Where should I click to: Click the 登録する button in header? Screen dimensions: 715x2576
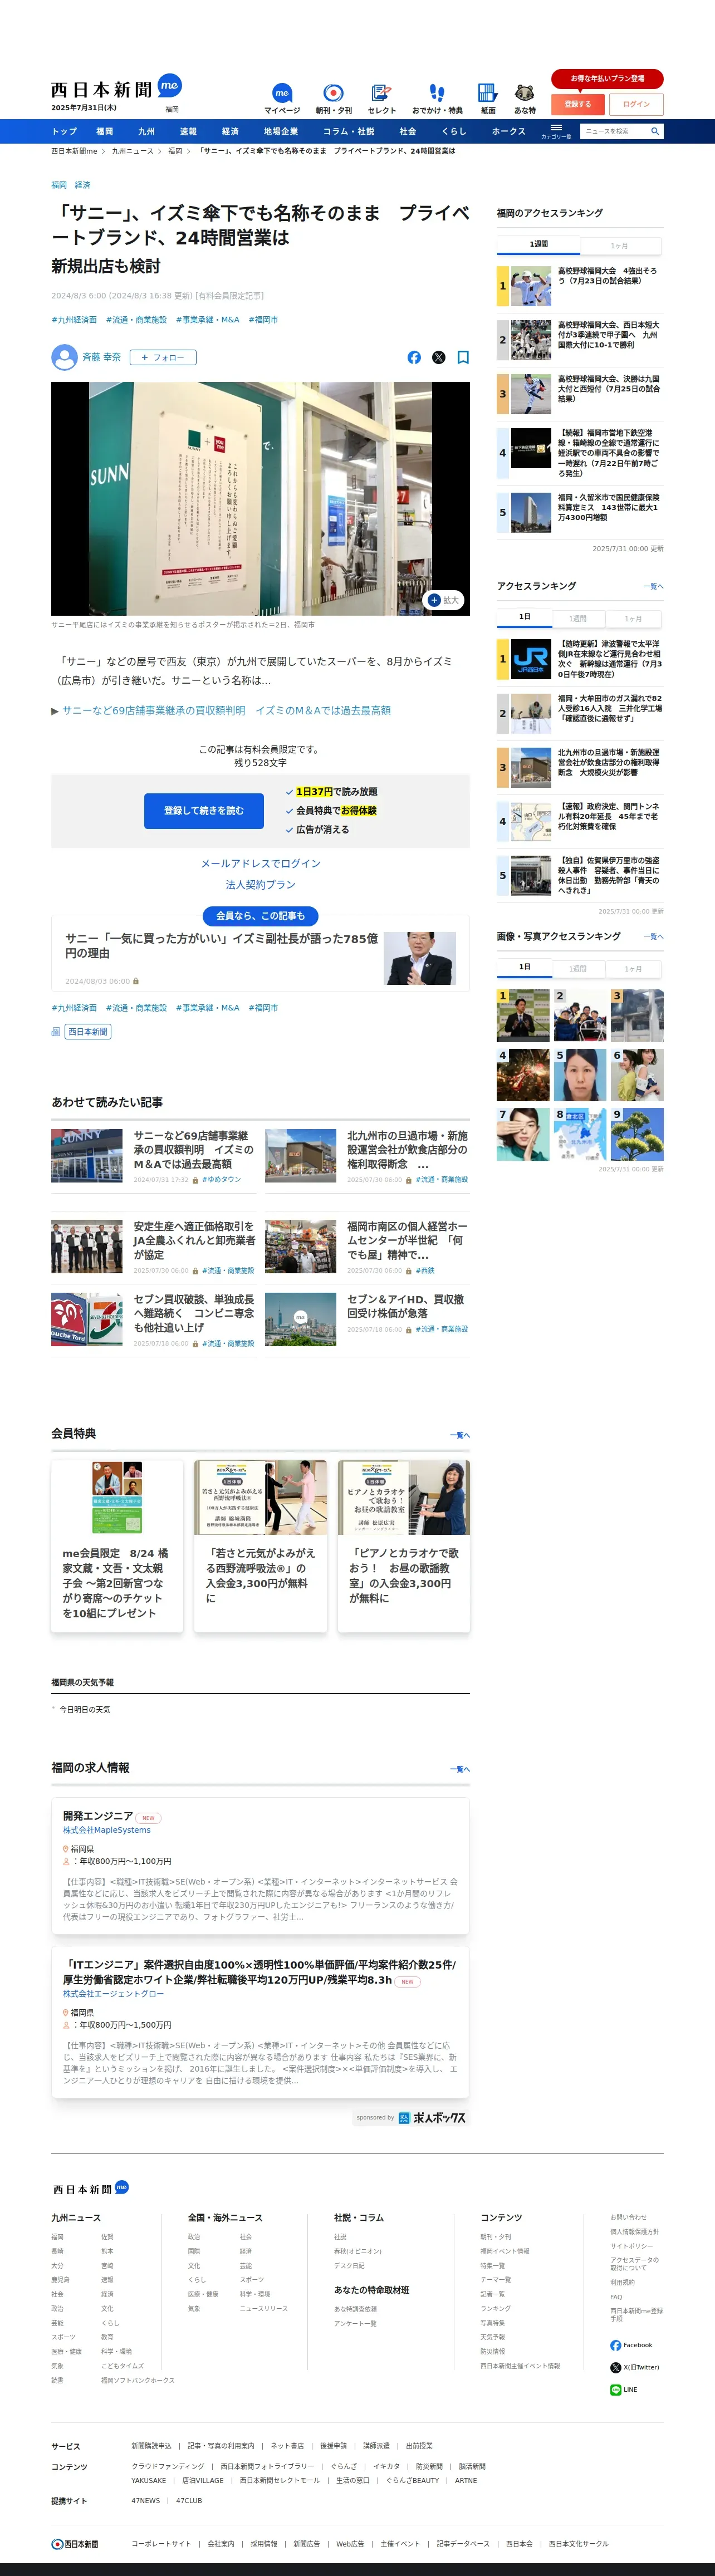(577, 104)
